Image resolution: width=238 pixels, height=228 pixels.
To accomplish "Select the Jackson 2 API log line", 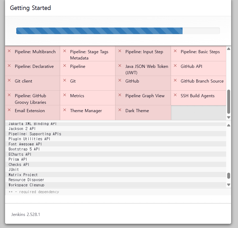I will click(x=116, y=129).
